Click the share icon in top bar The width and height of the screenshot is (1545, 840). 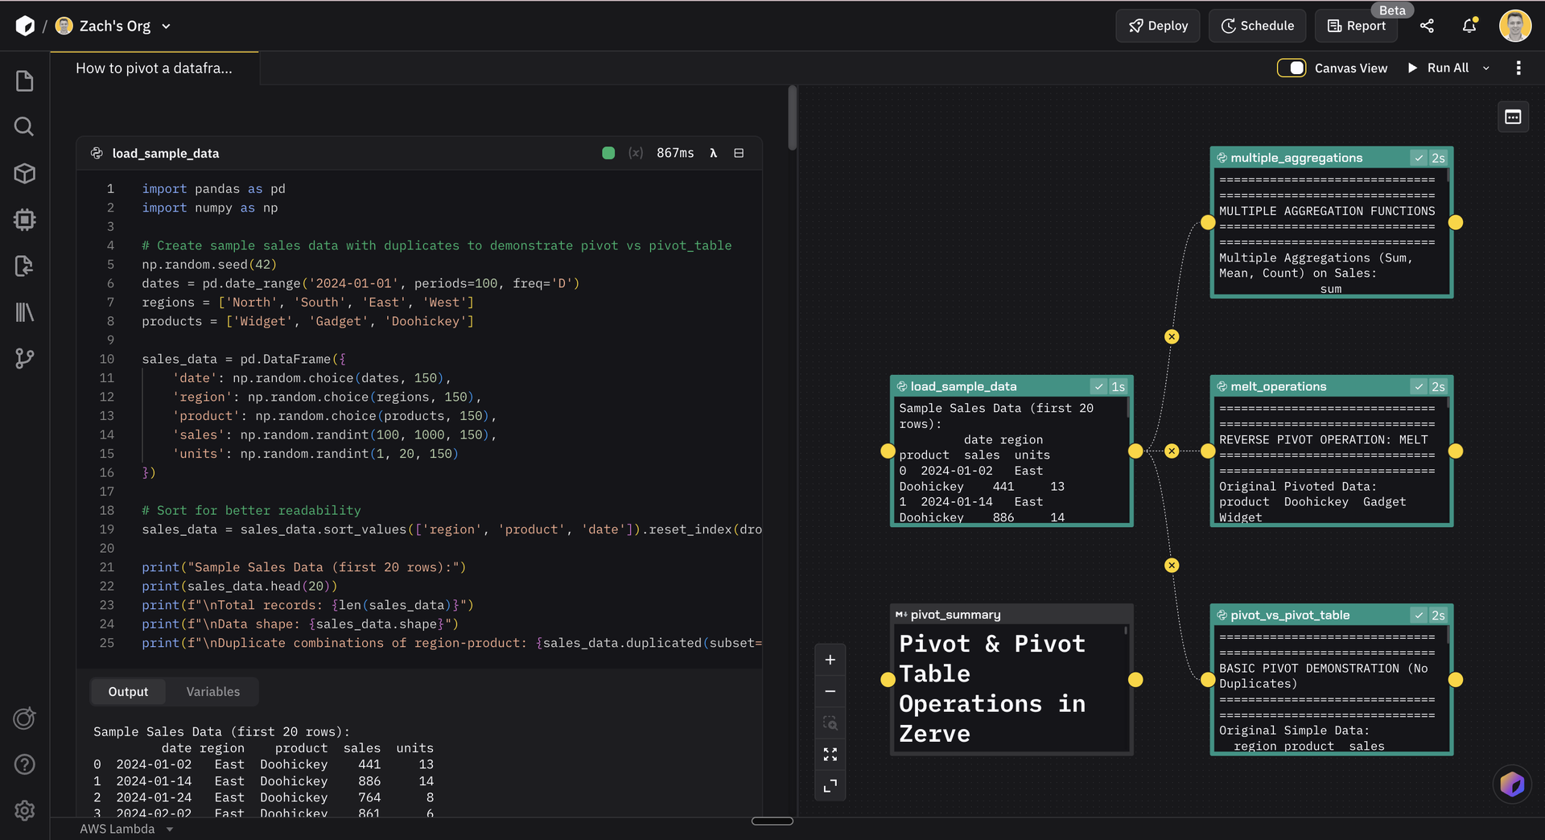click(x=1427, y=26)
